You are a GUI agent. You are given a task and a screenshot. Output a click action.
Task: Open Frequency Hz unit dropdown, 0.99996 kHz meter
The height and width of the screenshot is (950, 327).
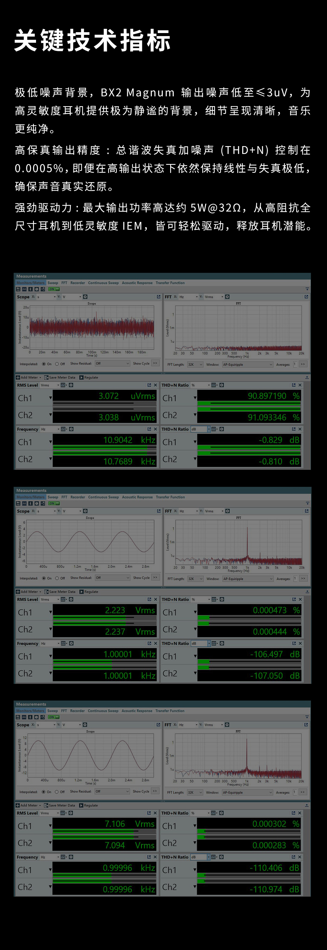click(50, 857)
